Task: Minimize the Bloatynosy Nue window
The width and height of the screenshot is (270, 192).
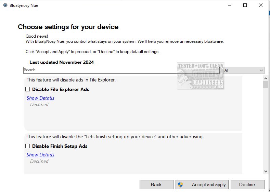Action: [229, 5]
